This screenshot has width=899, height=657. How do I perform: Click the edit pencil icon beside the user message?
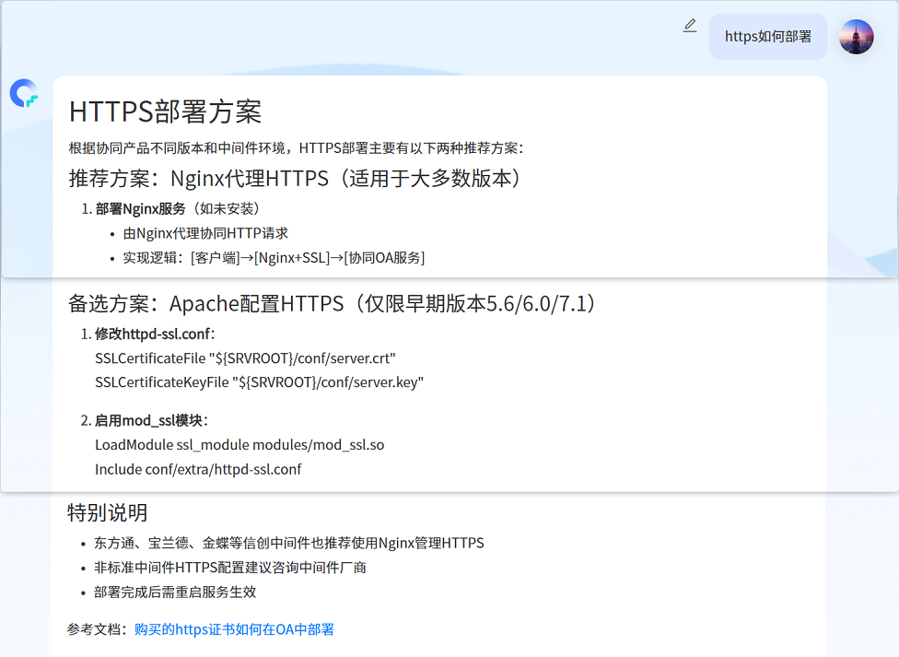690,26
